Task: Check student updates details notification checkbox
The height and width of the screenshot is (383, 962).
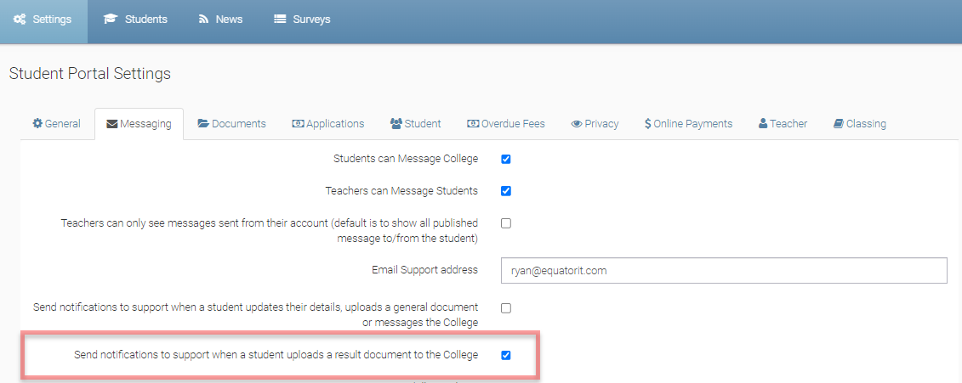Action: pyautogui.click(x=506, y=307)
